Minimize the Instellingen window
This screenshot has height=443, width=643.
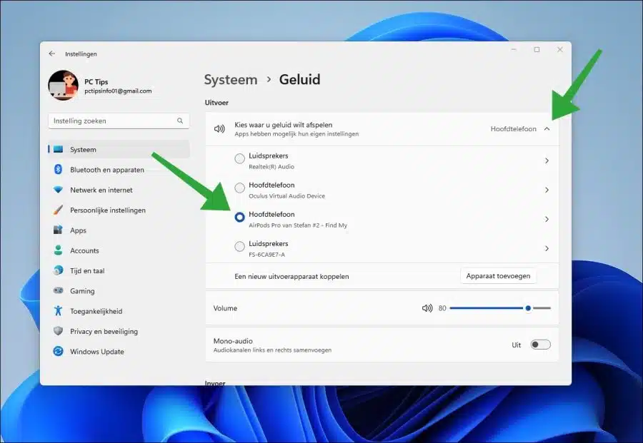tap(514, 49)
